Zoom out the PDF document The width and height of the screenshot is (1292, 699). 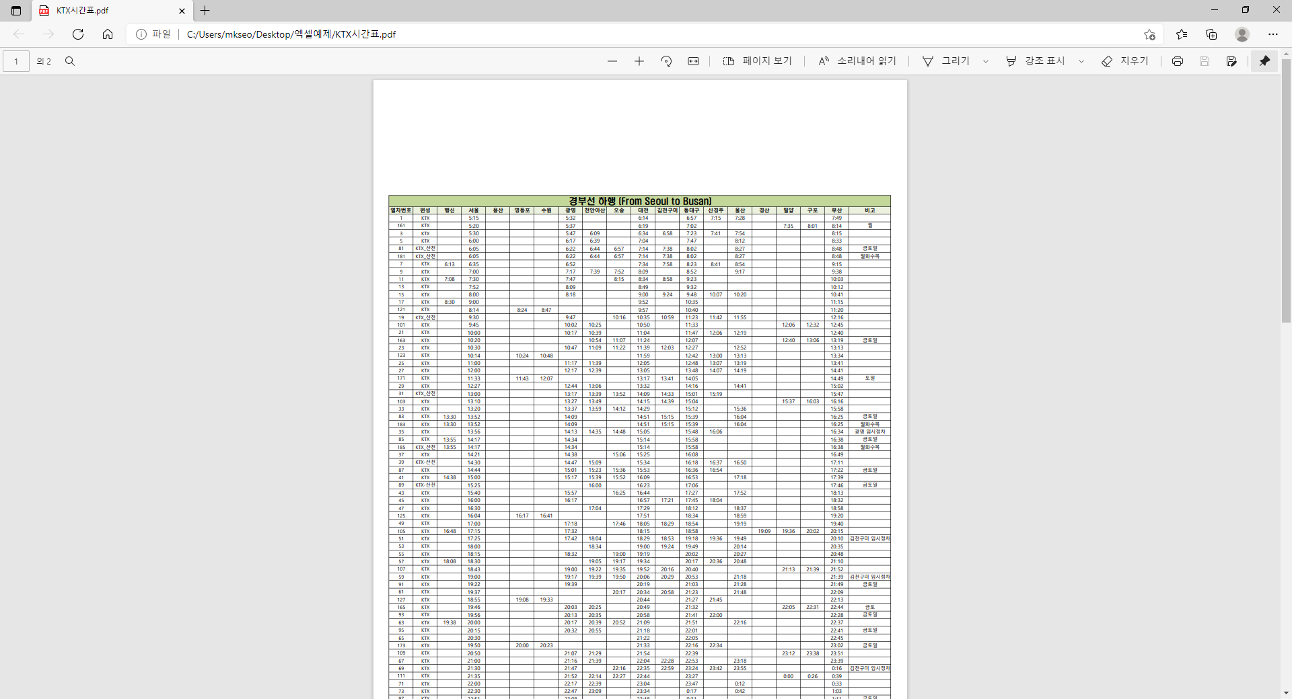point(612,61)
